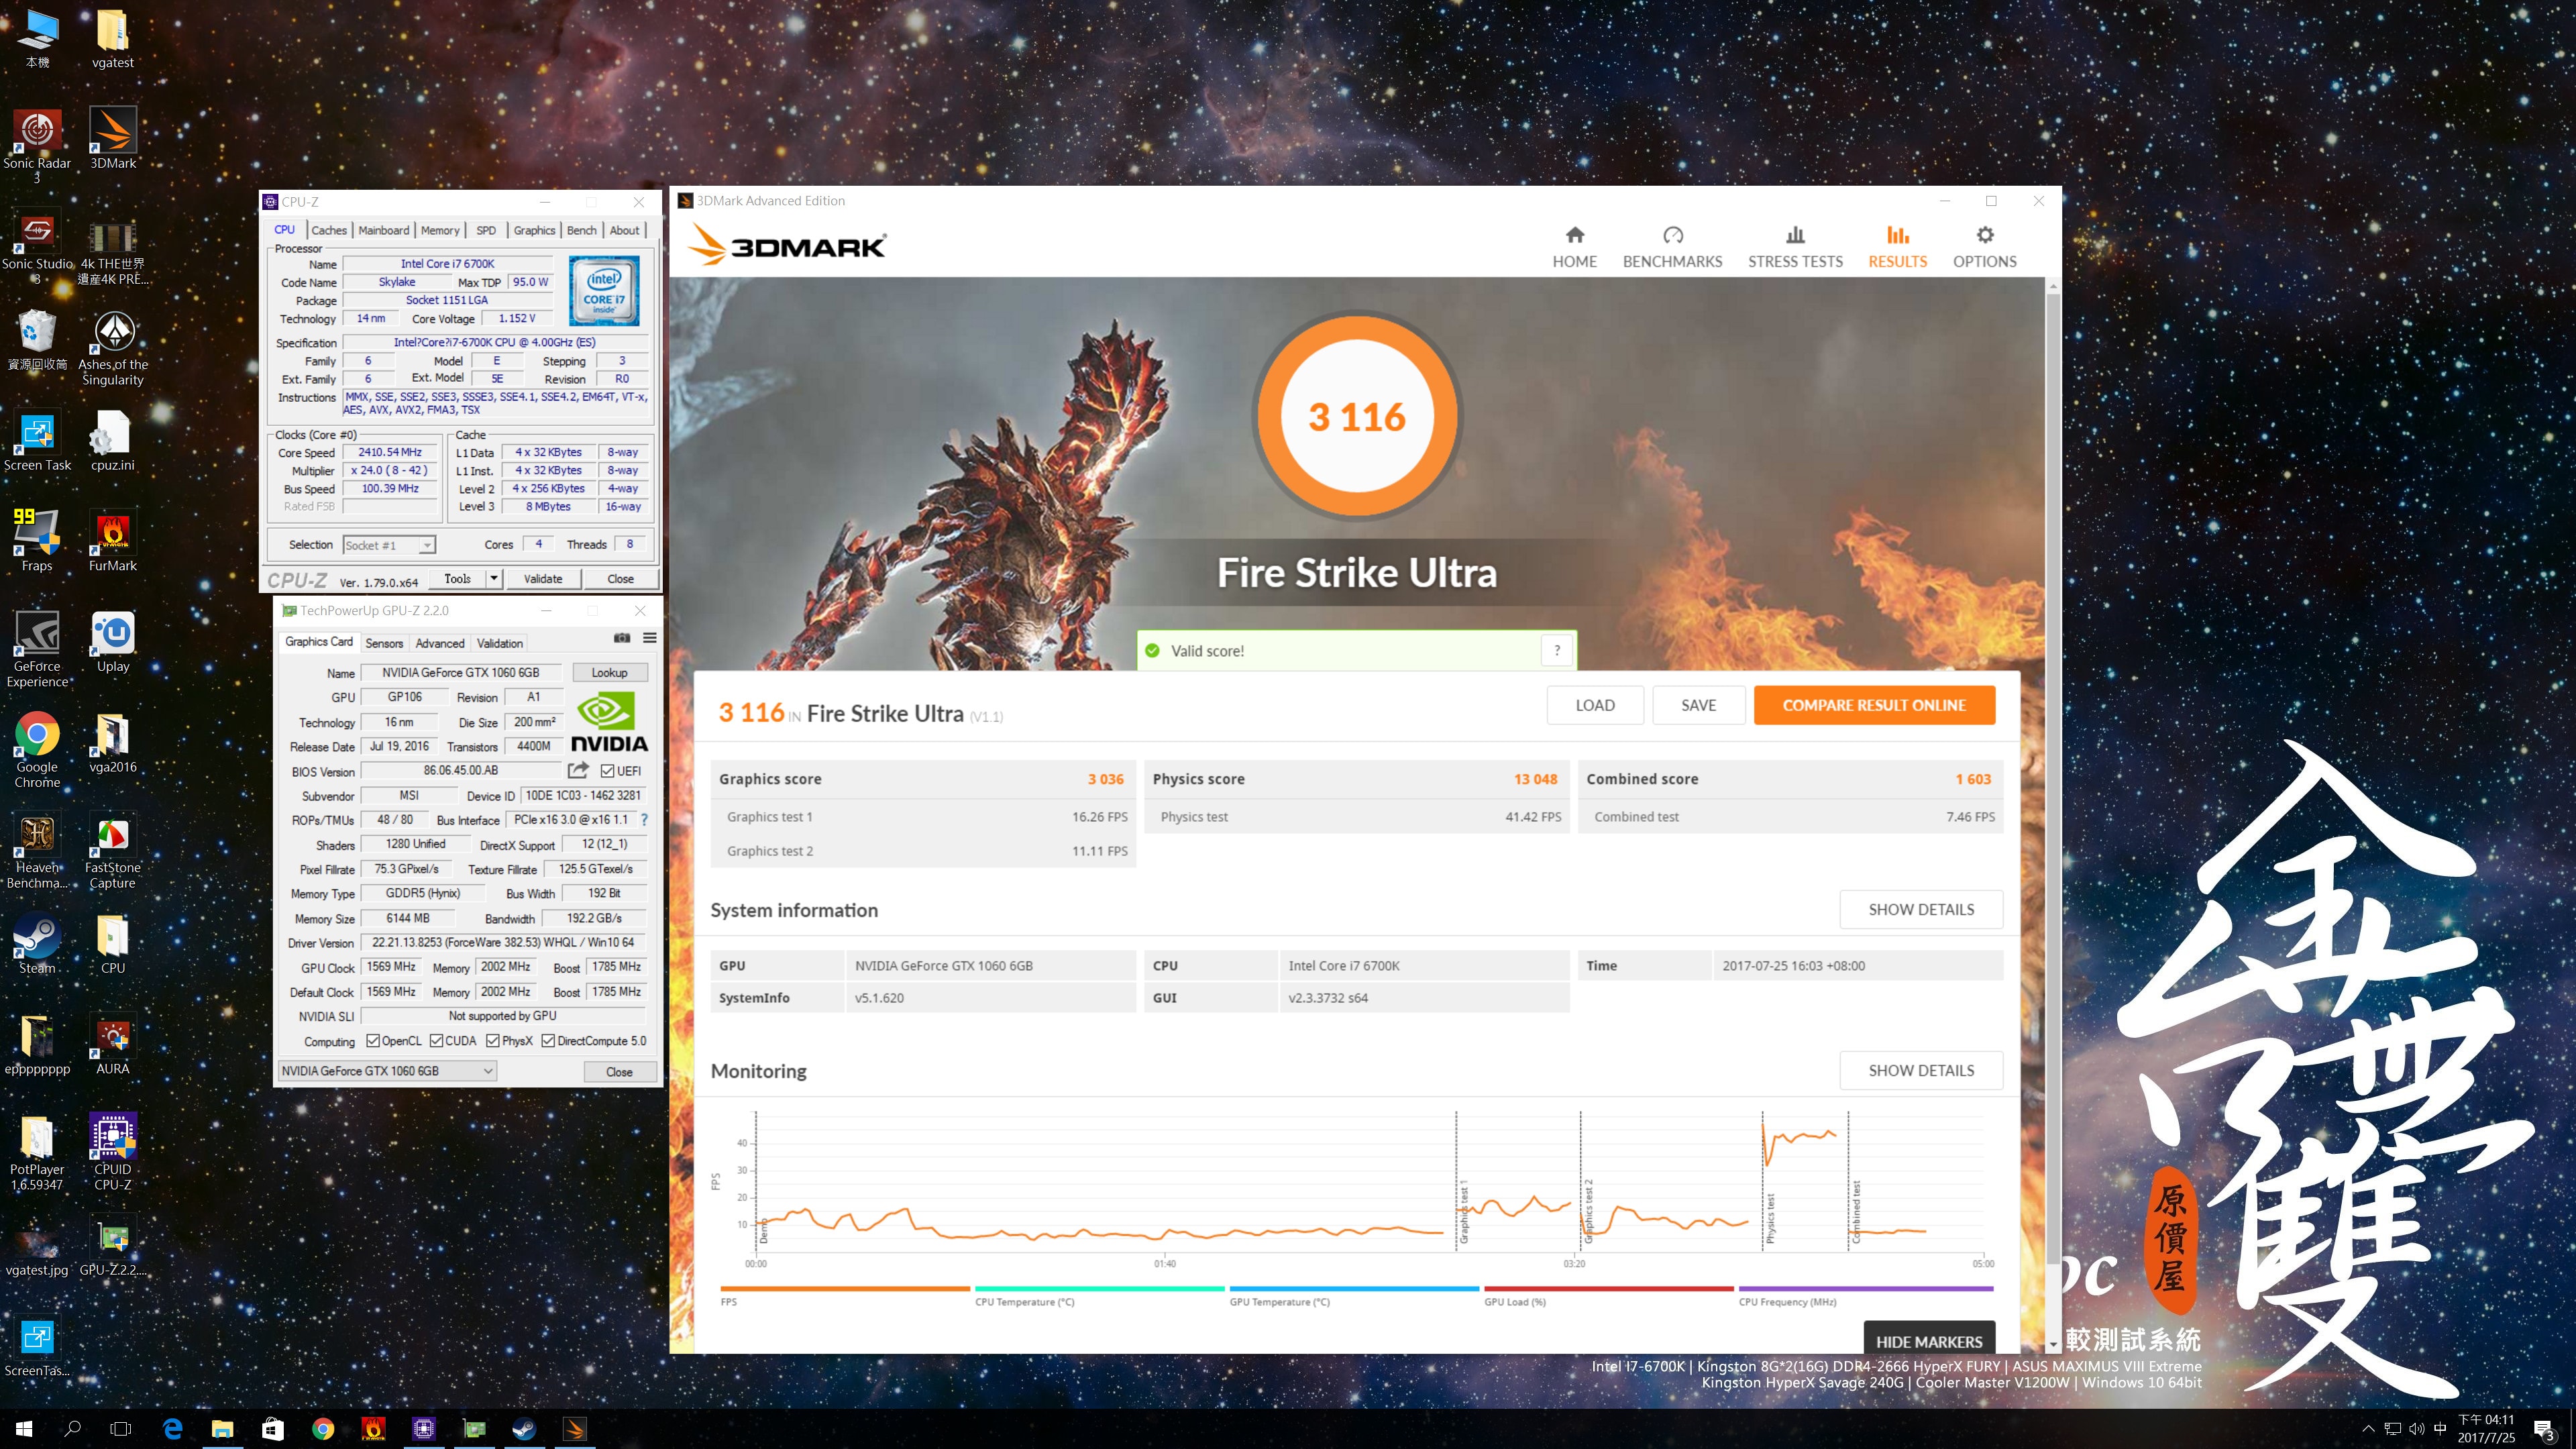Show hidden system tray icons chevron
The image size is (2576, 1449).
click(x=2367, y=1429)
